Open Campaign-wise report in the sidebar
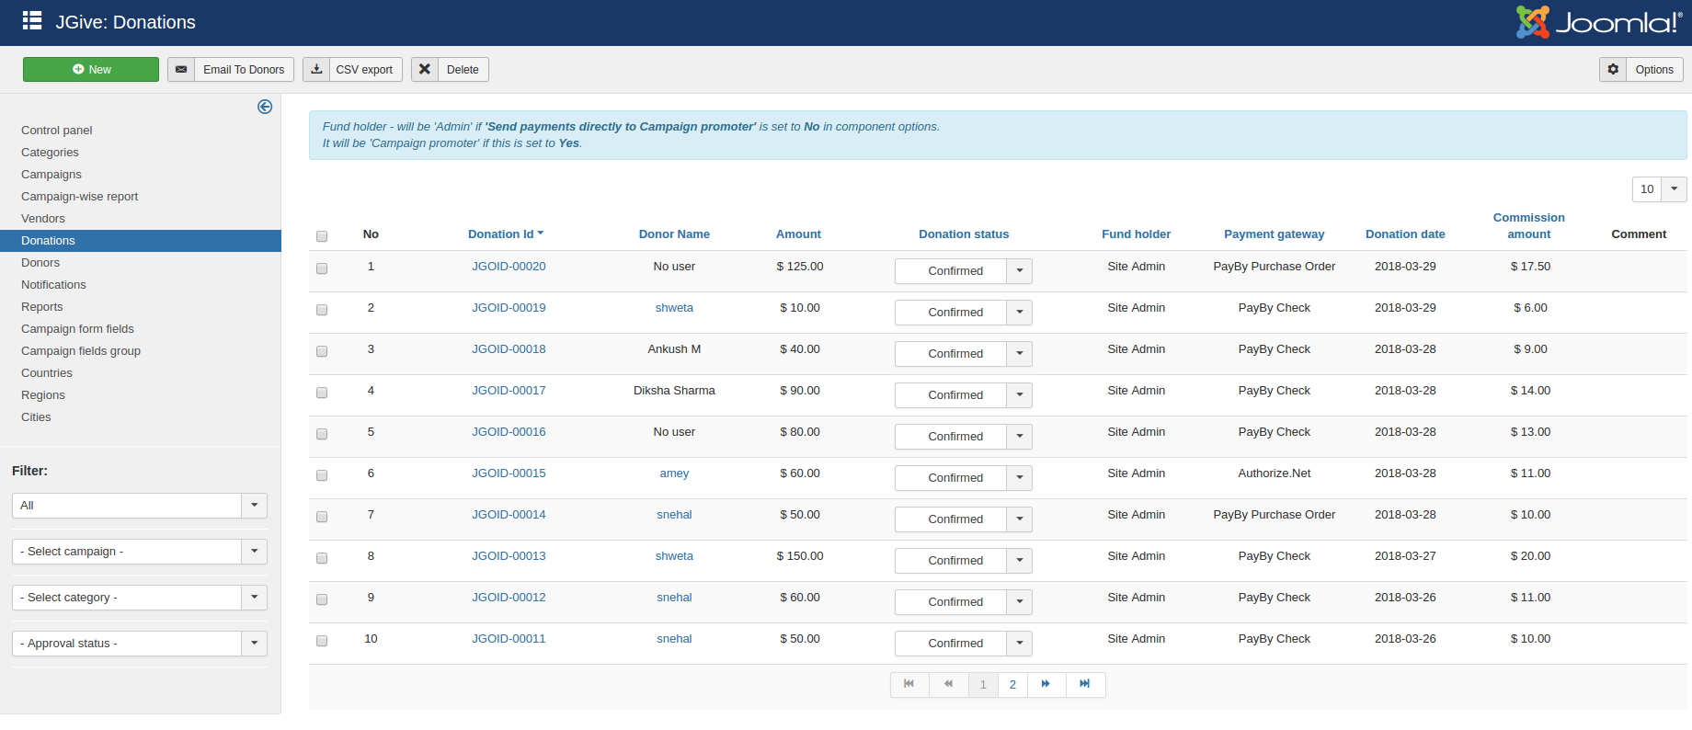Image resolution: width=1692 pixels, height=730 pixels. [x=79, y=197]
